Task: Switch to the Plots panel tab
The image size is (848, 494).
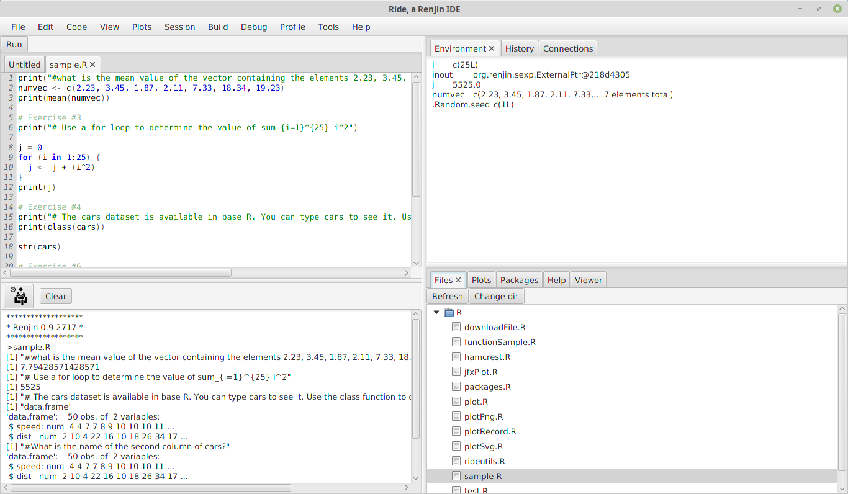Action: [481, 280]
